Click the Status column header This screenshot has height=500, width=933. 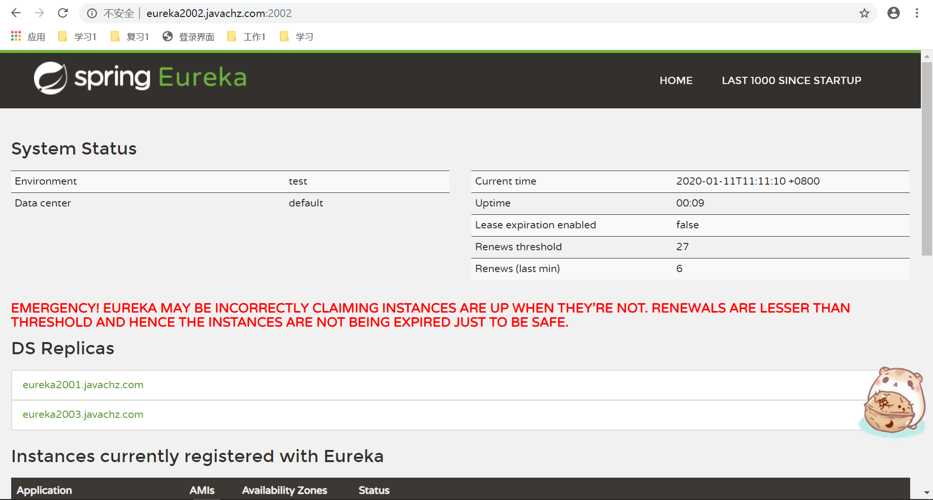click(374, 490)
